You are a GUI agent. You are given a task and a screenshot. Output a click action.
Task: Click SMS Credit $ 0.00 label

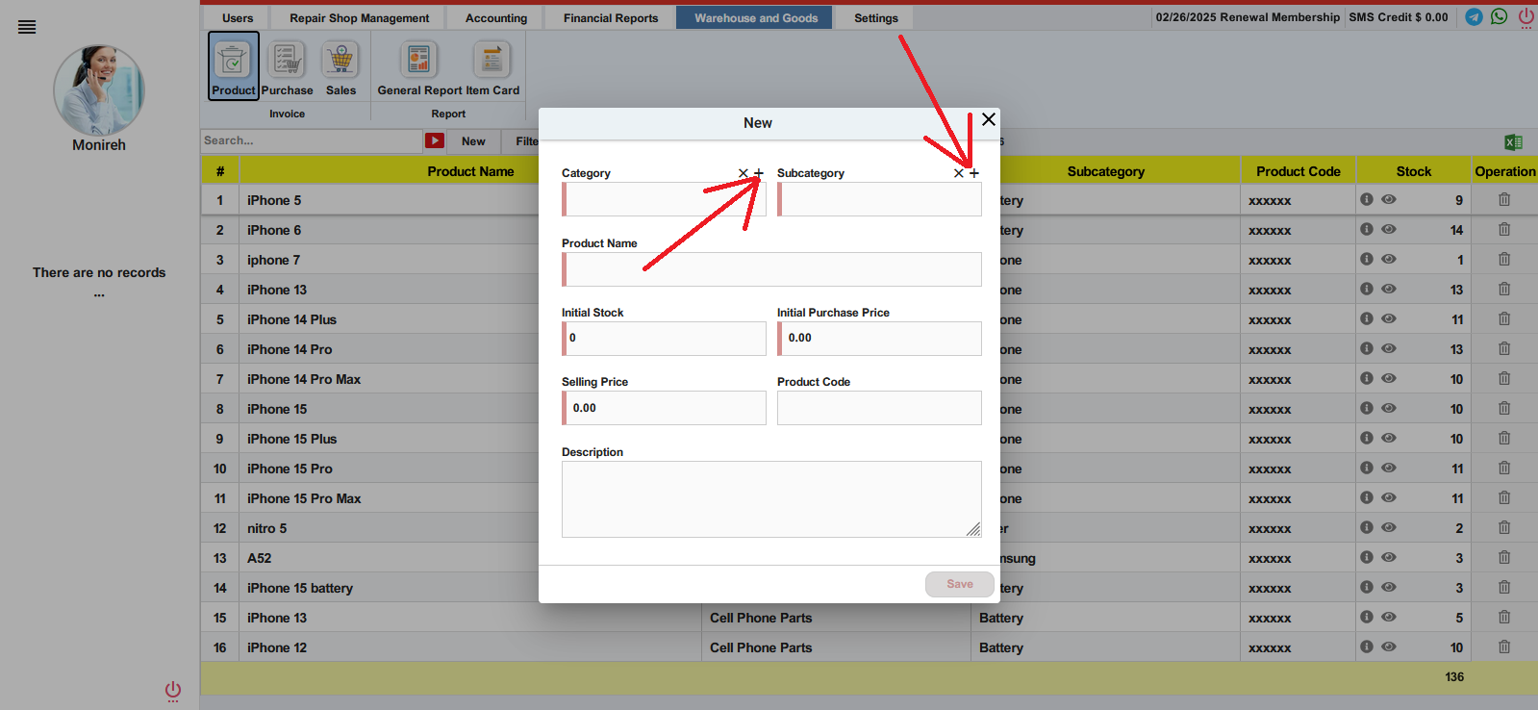pos(1399,17)
